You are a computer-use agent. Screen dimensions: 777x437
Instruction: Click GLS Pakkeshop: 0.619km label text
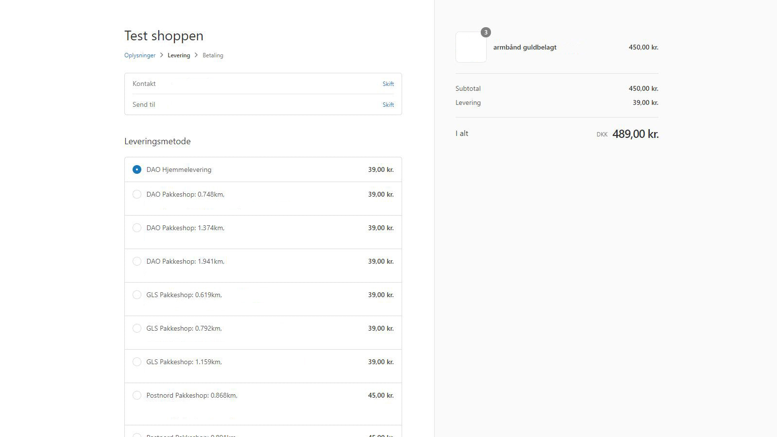[184, 295]
